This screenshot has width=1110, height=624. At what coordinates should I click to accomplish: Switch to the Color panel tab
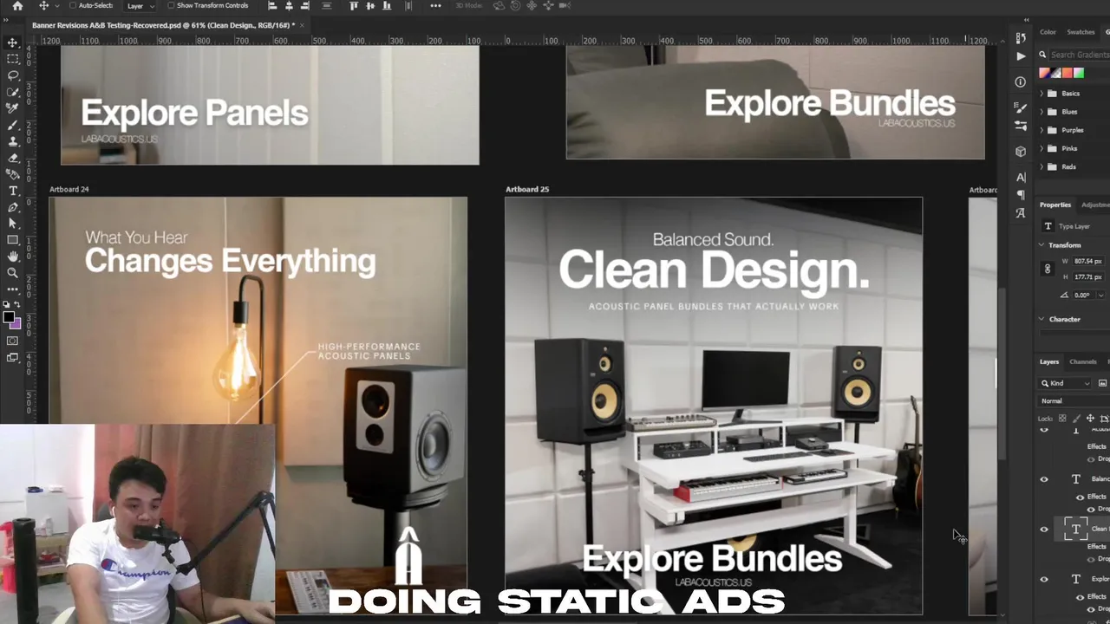pos(1048,32)
